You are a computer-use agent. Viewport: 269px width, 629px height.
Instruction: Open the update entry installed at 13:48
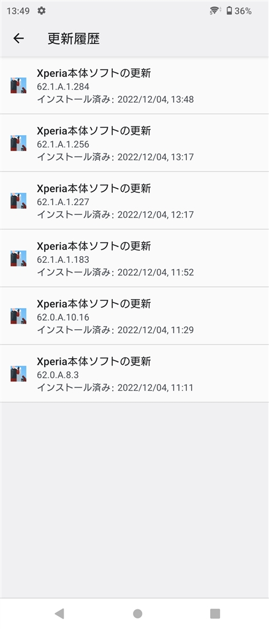[x=135, y=86]
